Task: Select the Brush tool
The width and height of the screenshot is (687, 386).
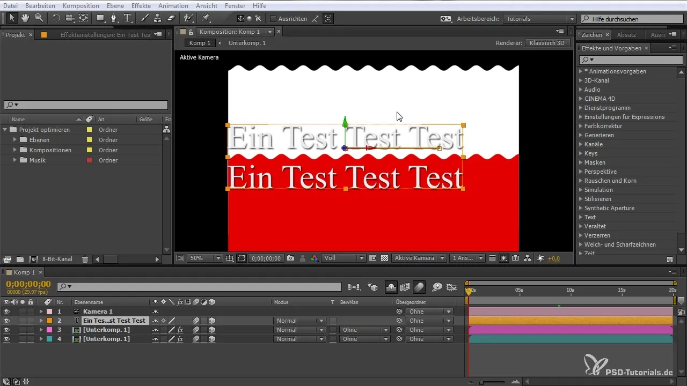Action: tap(145, 18)
